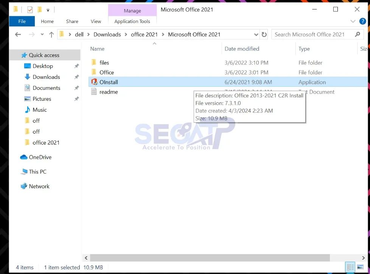This screenshot has width=370, height=274.
Task: Select the Documents folder in sidebar
Action: point(46,88)
